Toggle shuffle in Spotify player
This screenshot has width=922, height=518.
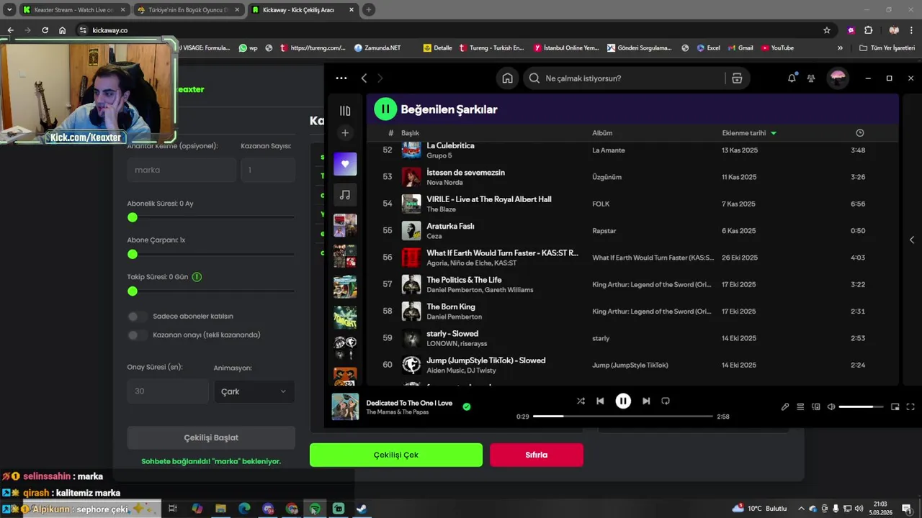[x=581, y=401]
